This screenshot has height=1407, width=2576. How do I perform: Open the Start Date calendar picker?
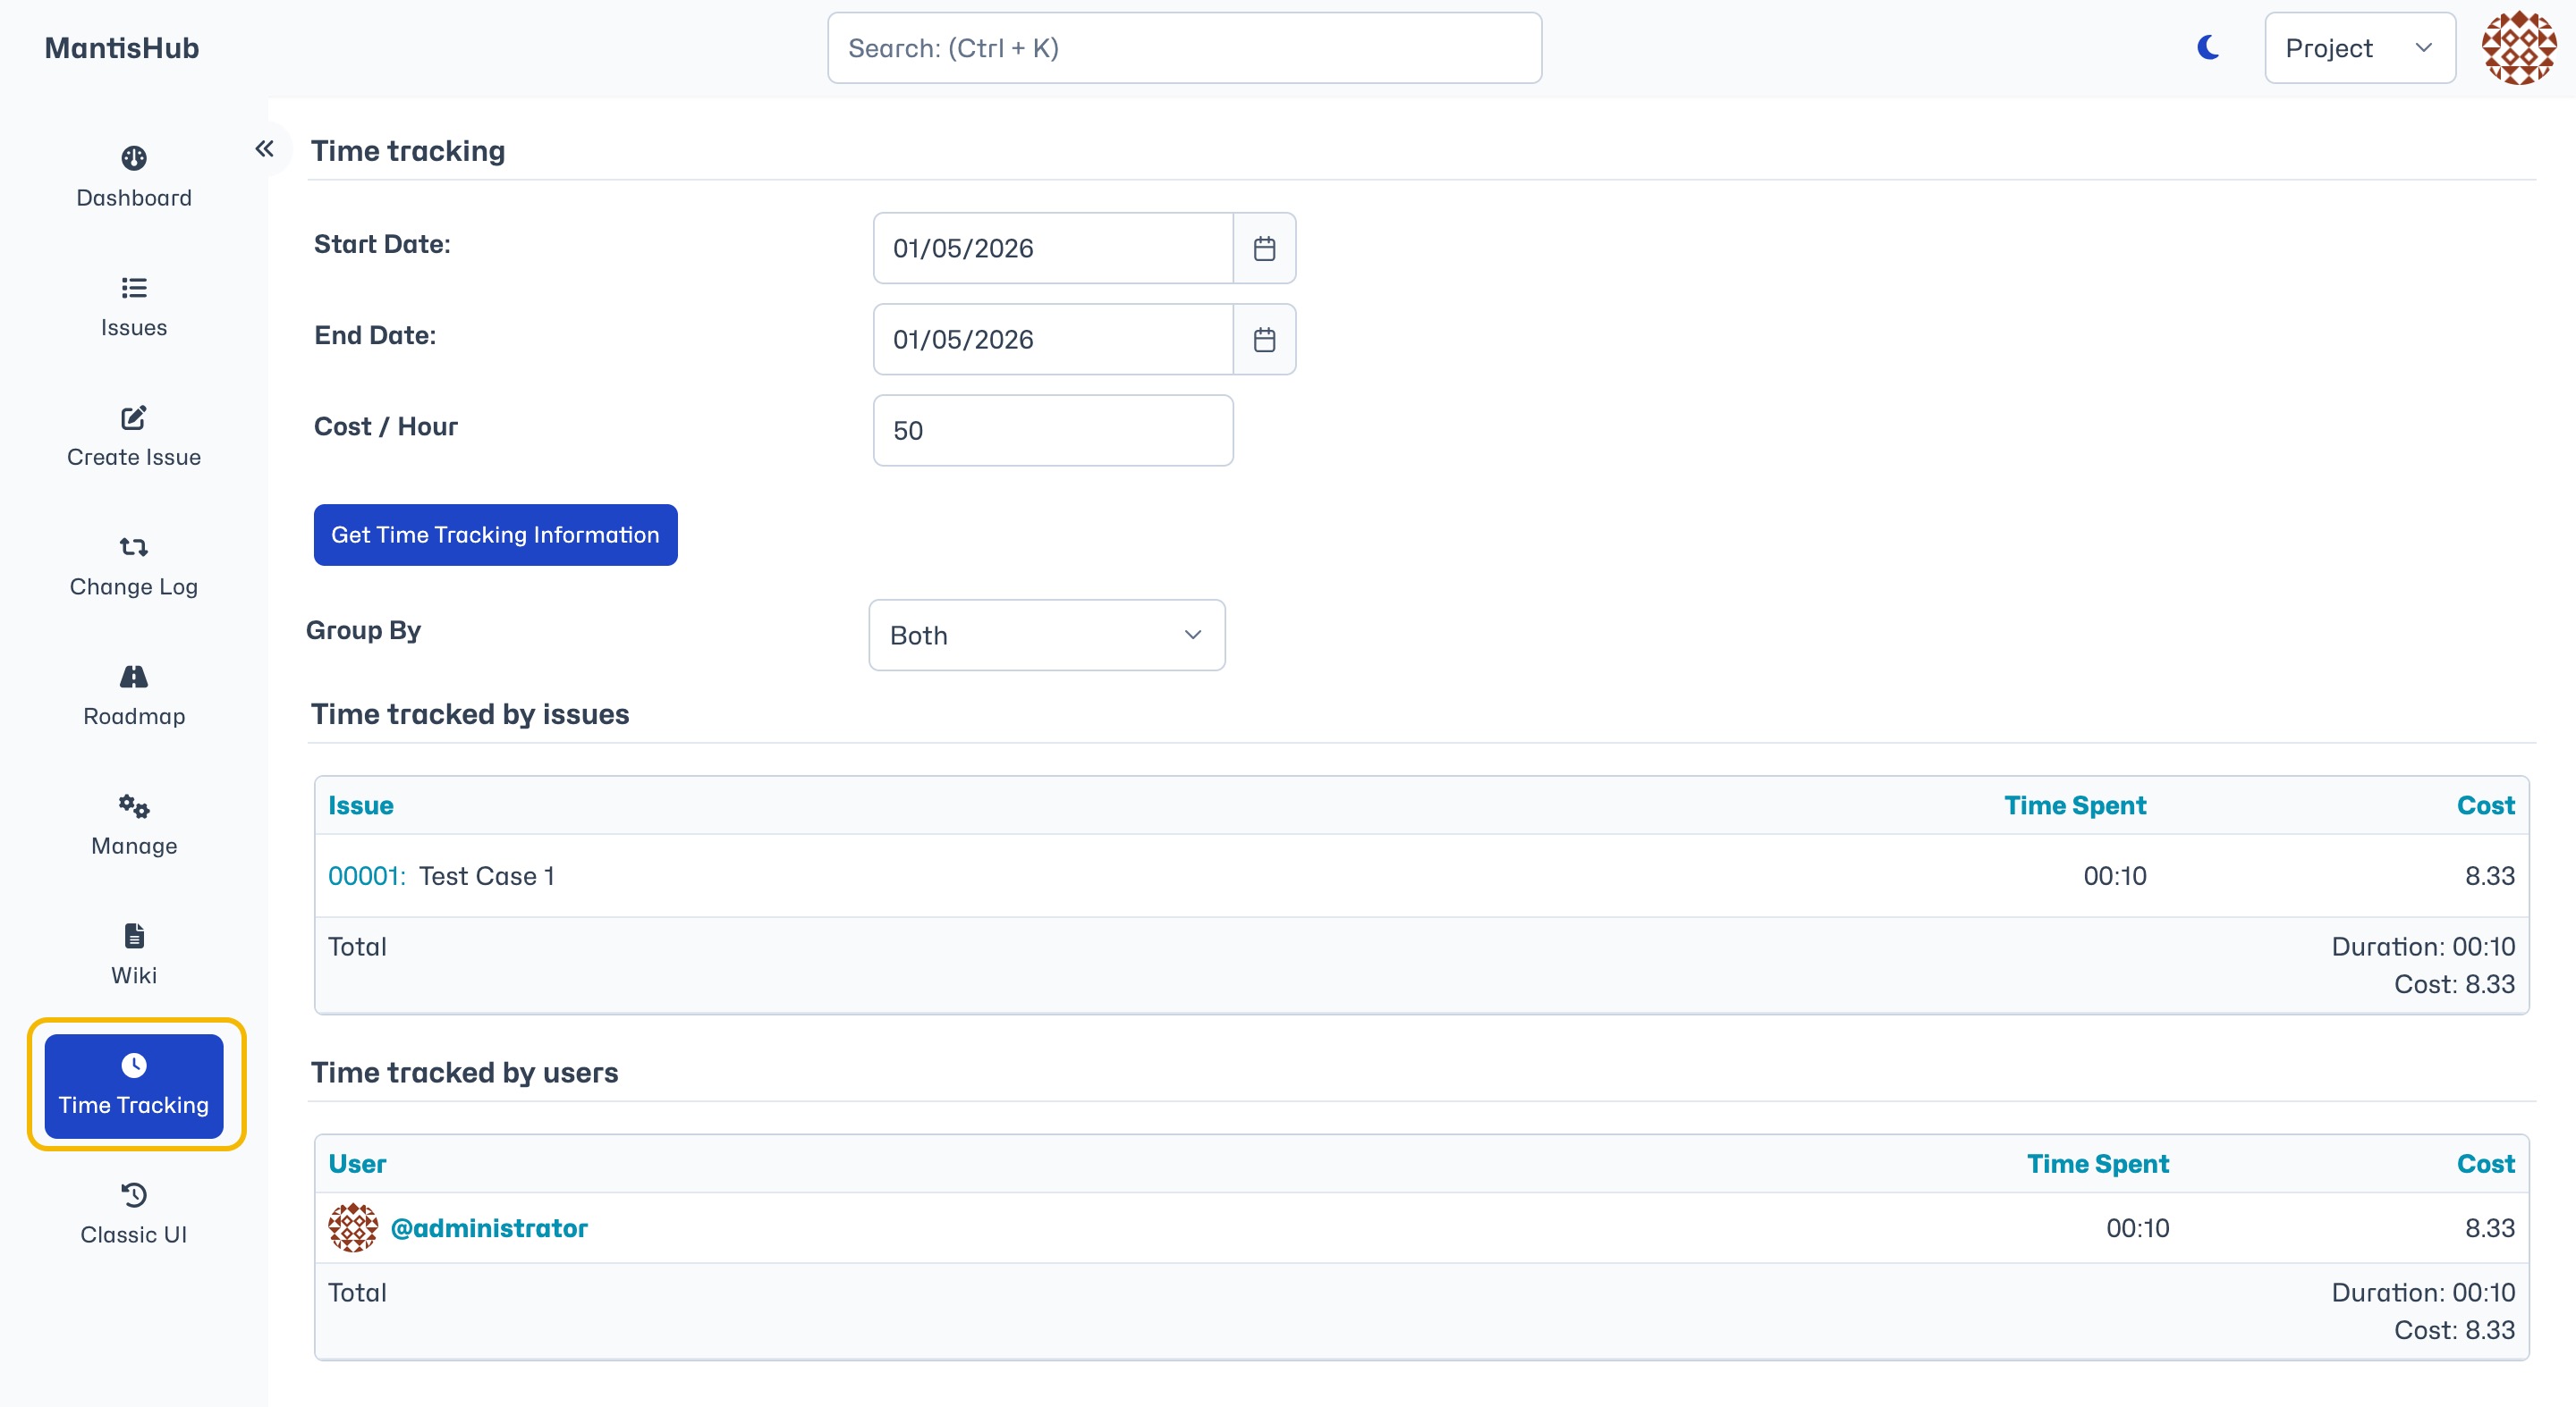(x=1264, y=248)
